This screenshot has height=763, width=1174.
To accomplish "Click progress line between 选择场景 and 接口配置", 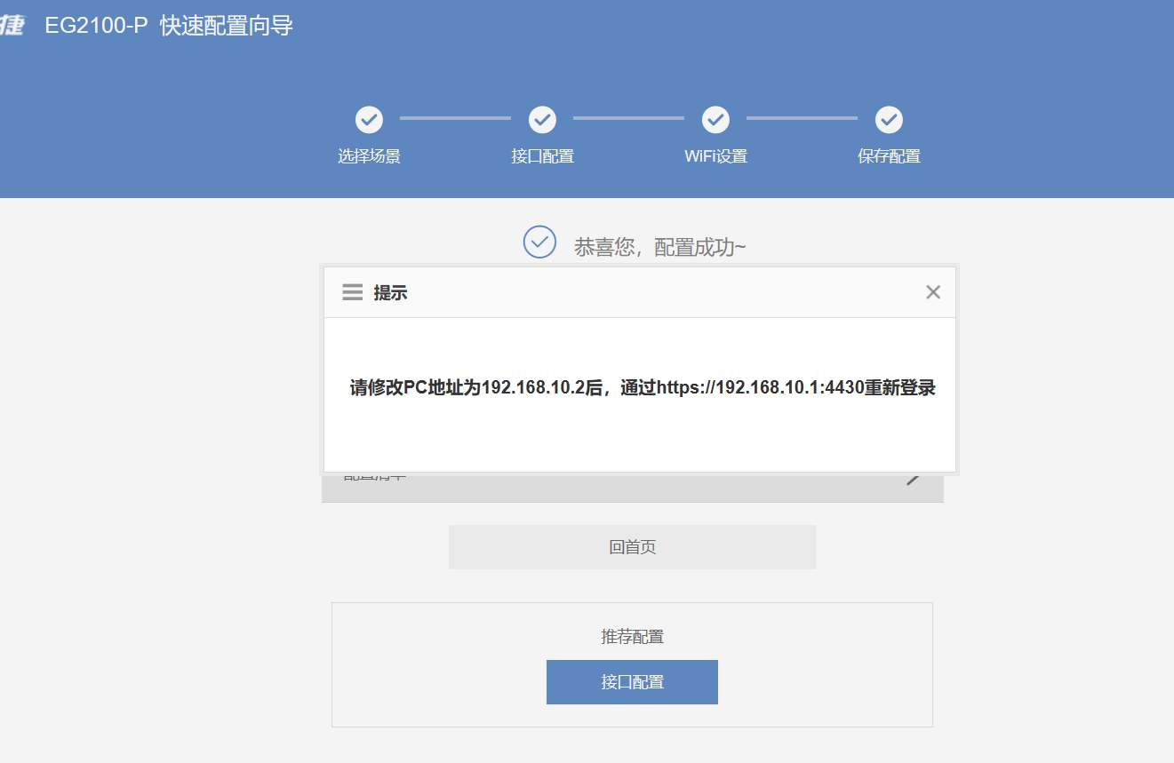I will point(455,118).
